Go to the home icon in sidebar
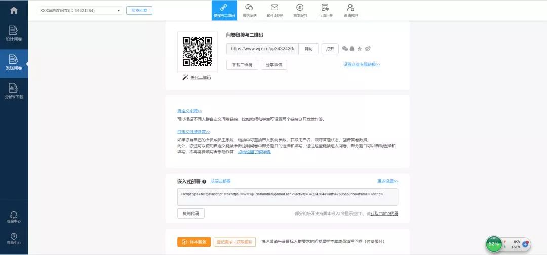 pyautogui.click(x=14, y=10)
